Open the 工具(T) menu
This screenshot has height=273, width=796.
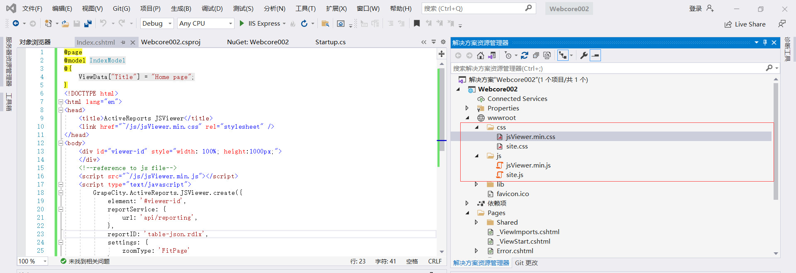[305, 8]
